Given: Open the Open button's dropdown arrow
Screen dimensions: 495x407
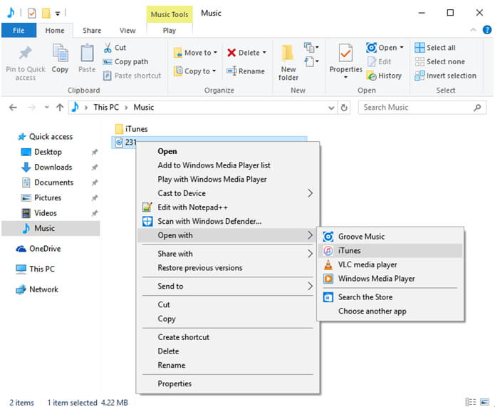Looking at the screenshot, I should (402, 47).
